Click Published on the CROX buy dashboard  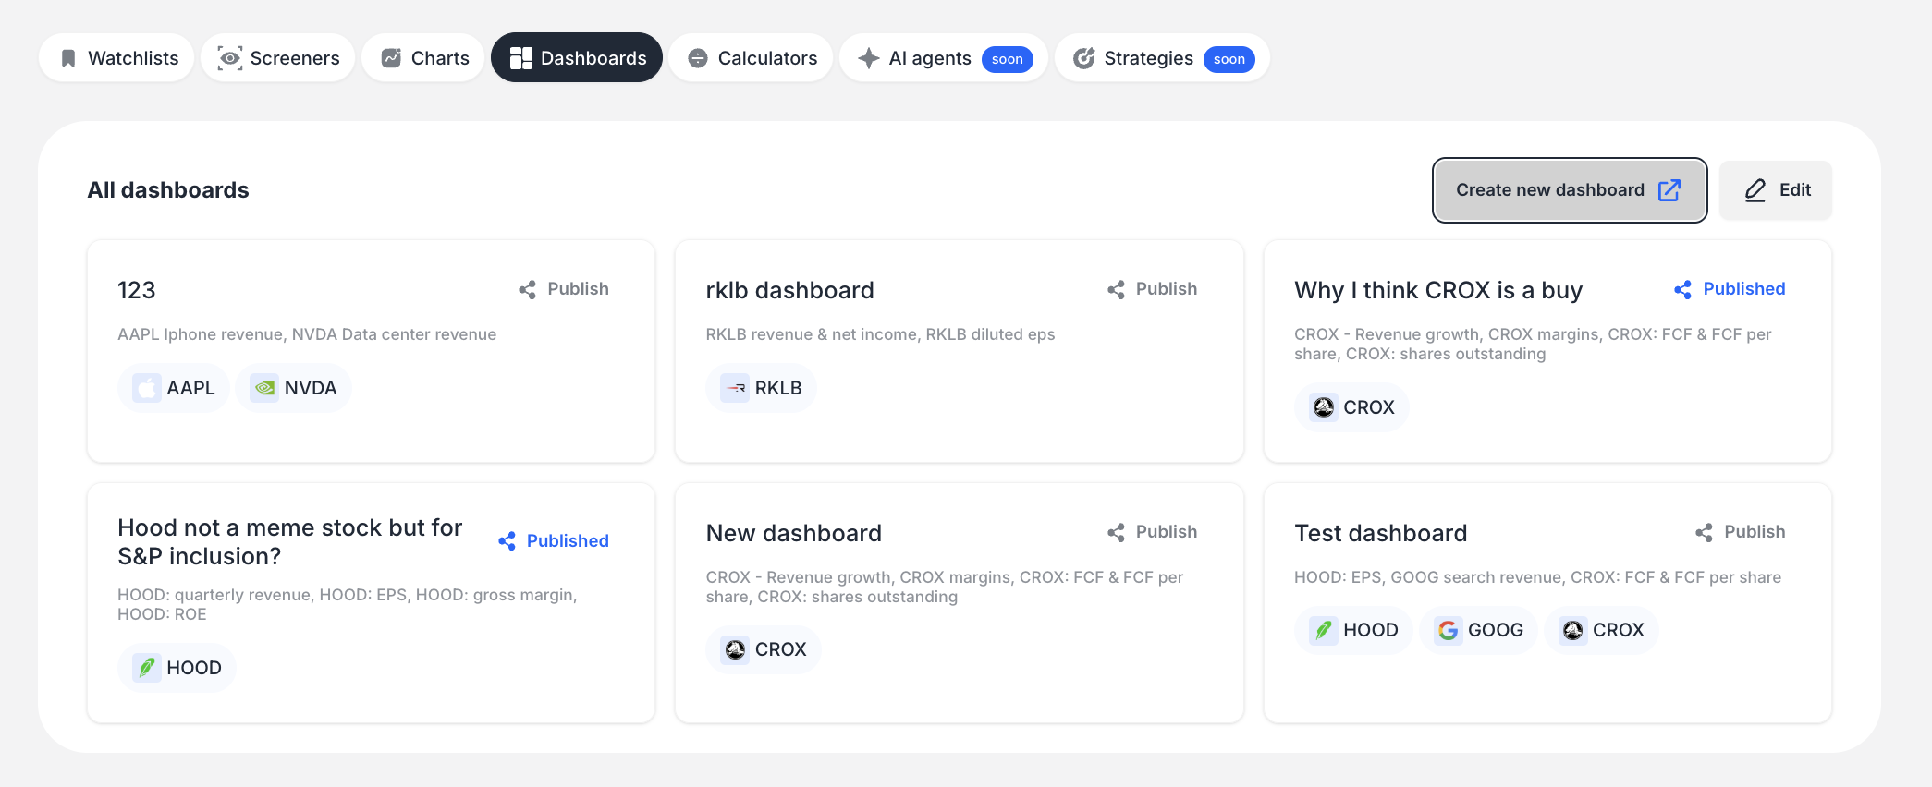[x=1730, y=289]
